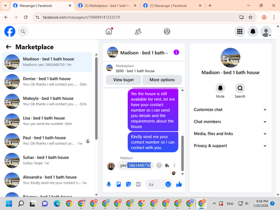Viewport: 280px width, 210px height.
Task: Bookmark this page with star icon
Action: [250, 17]
